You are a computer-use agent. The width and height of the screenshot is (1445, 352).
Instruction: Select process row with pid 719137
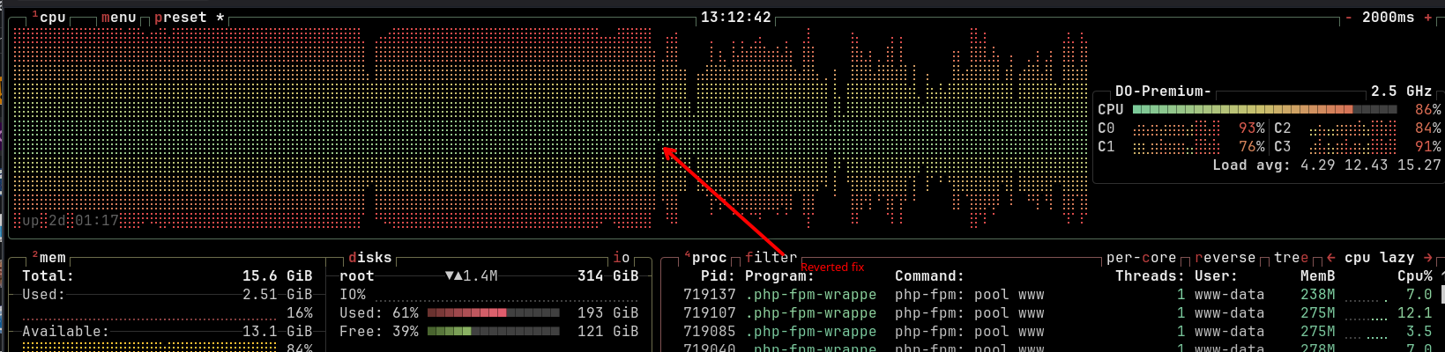click(x=1058, y=295)
